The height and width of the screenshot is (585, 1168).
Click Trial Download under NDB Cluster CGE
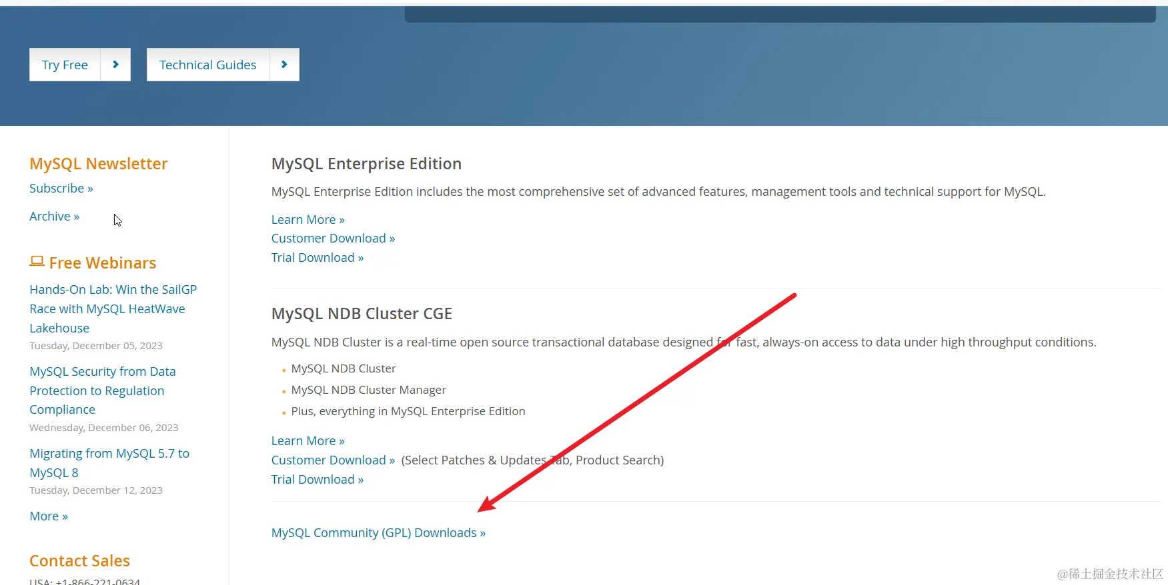318,480
